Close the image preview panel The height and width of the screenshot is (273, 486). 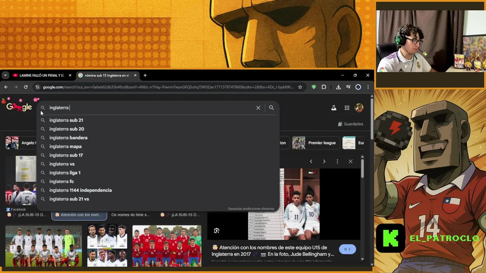click(x=350, y=162)
